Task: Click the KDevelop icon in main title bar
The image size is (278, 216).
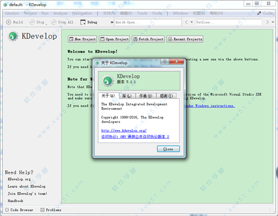Action: pos(5,5)
